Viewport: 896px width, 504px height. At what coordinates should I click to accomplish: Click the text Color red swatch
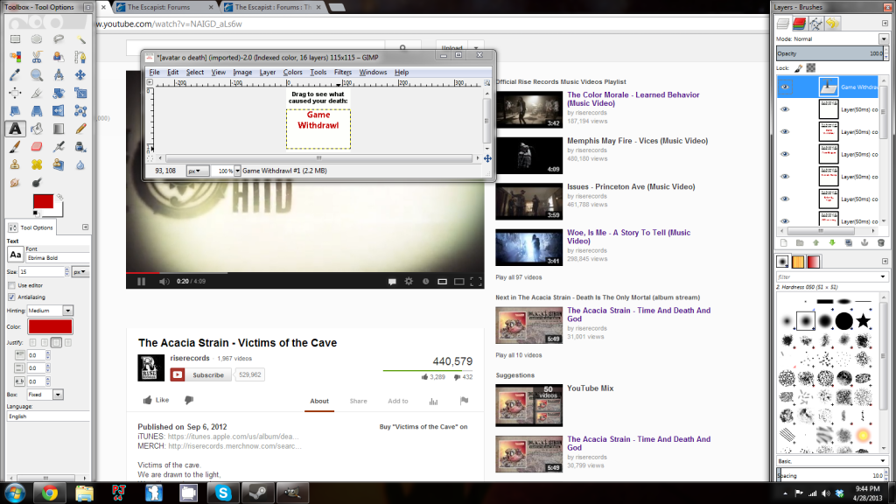[x=50, y=326]
